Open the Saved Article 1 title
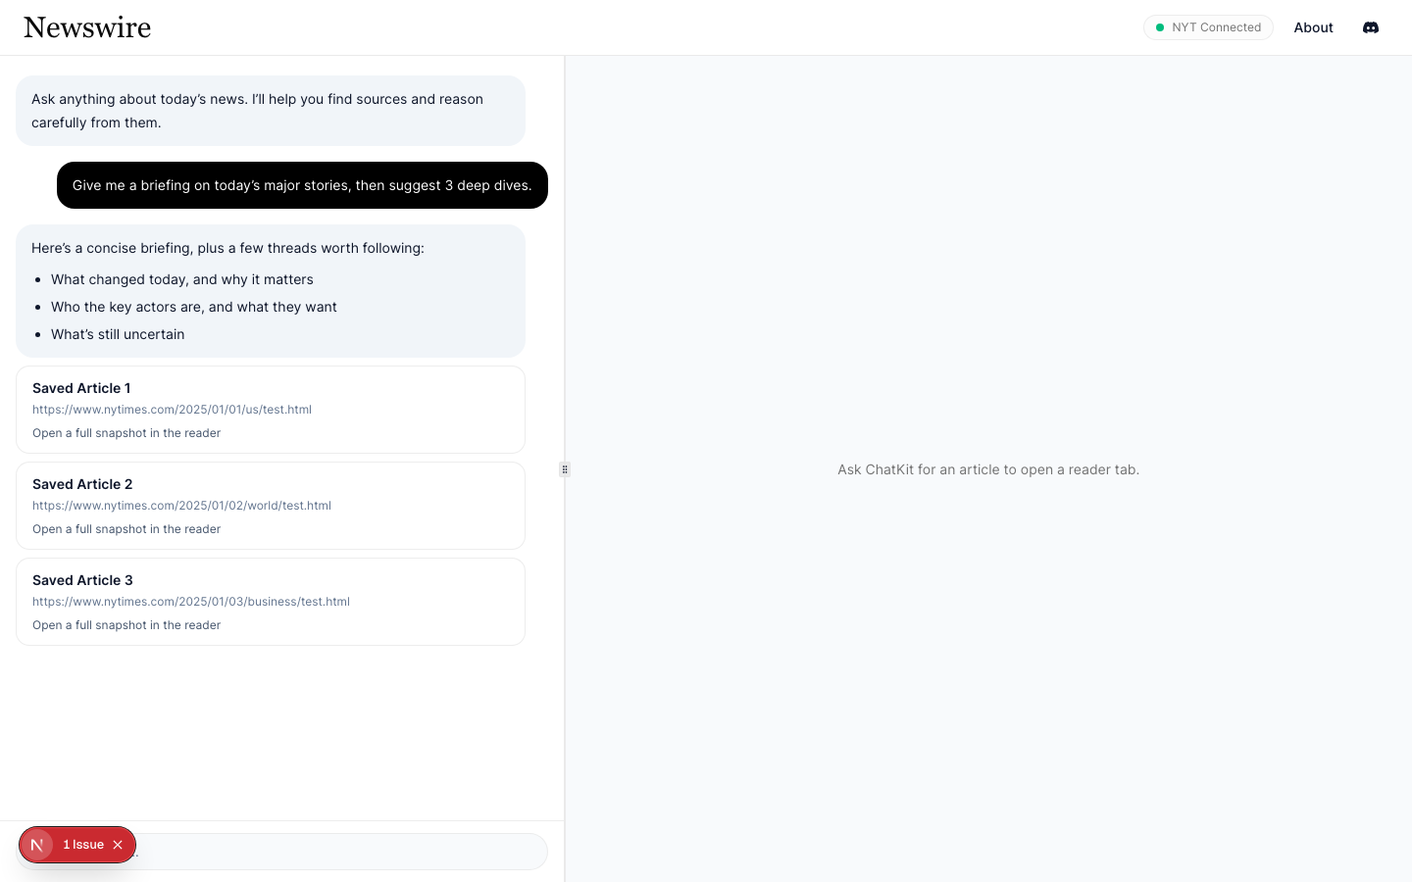The height and width of the screenshot is (882, 1412). tap(81, 388)
